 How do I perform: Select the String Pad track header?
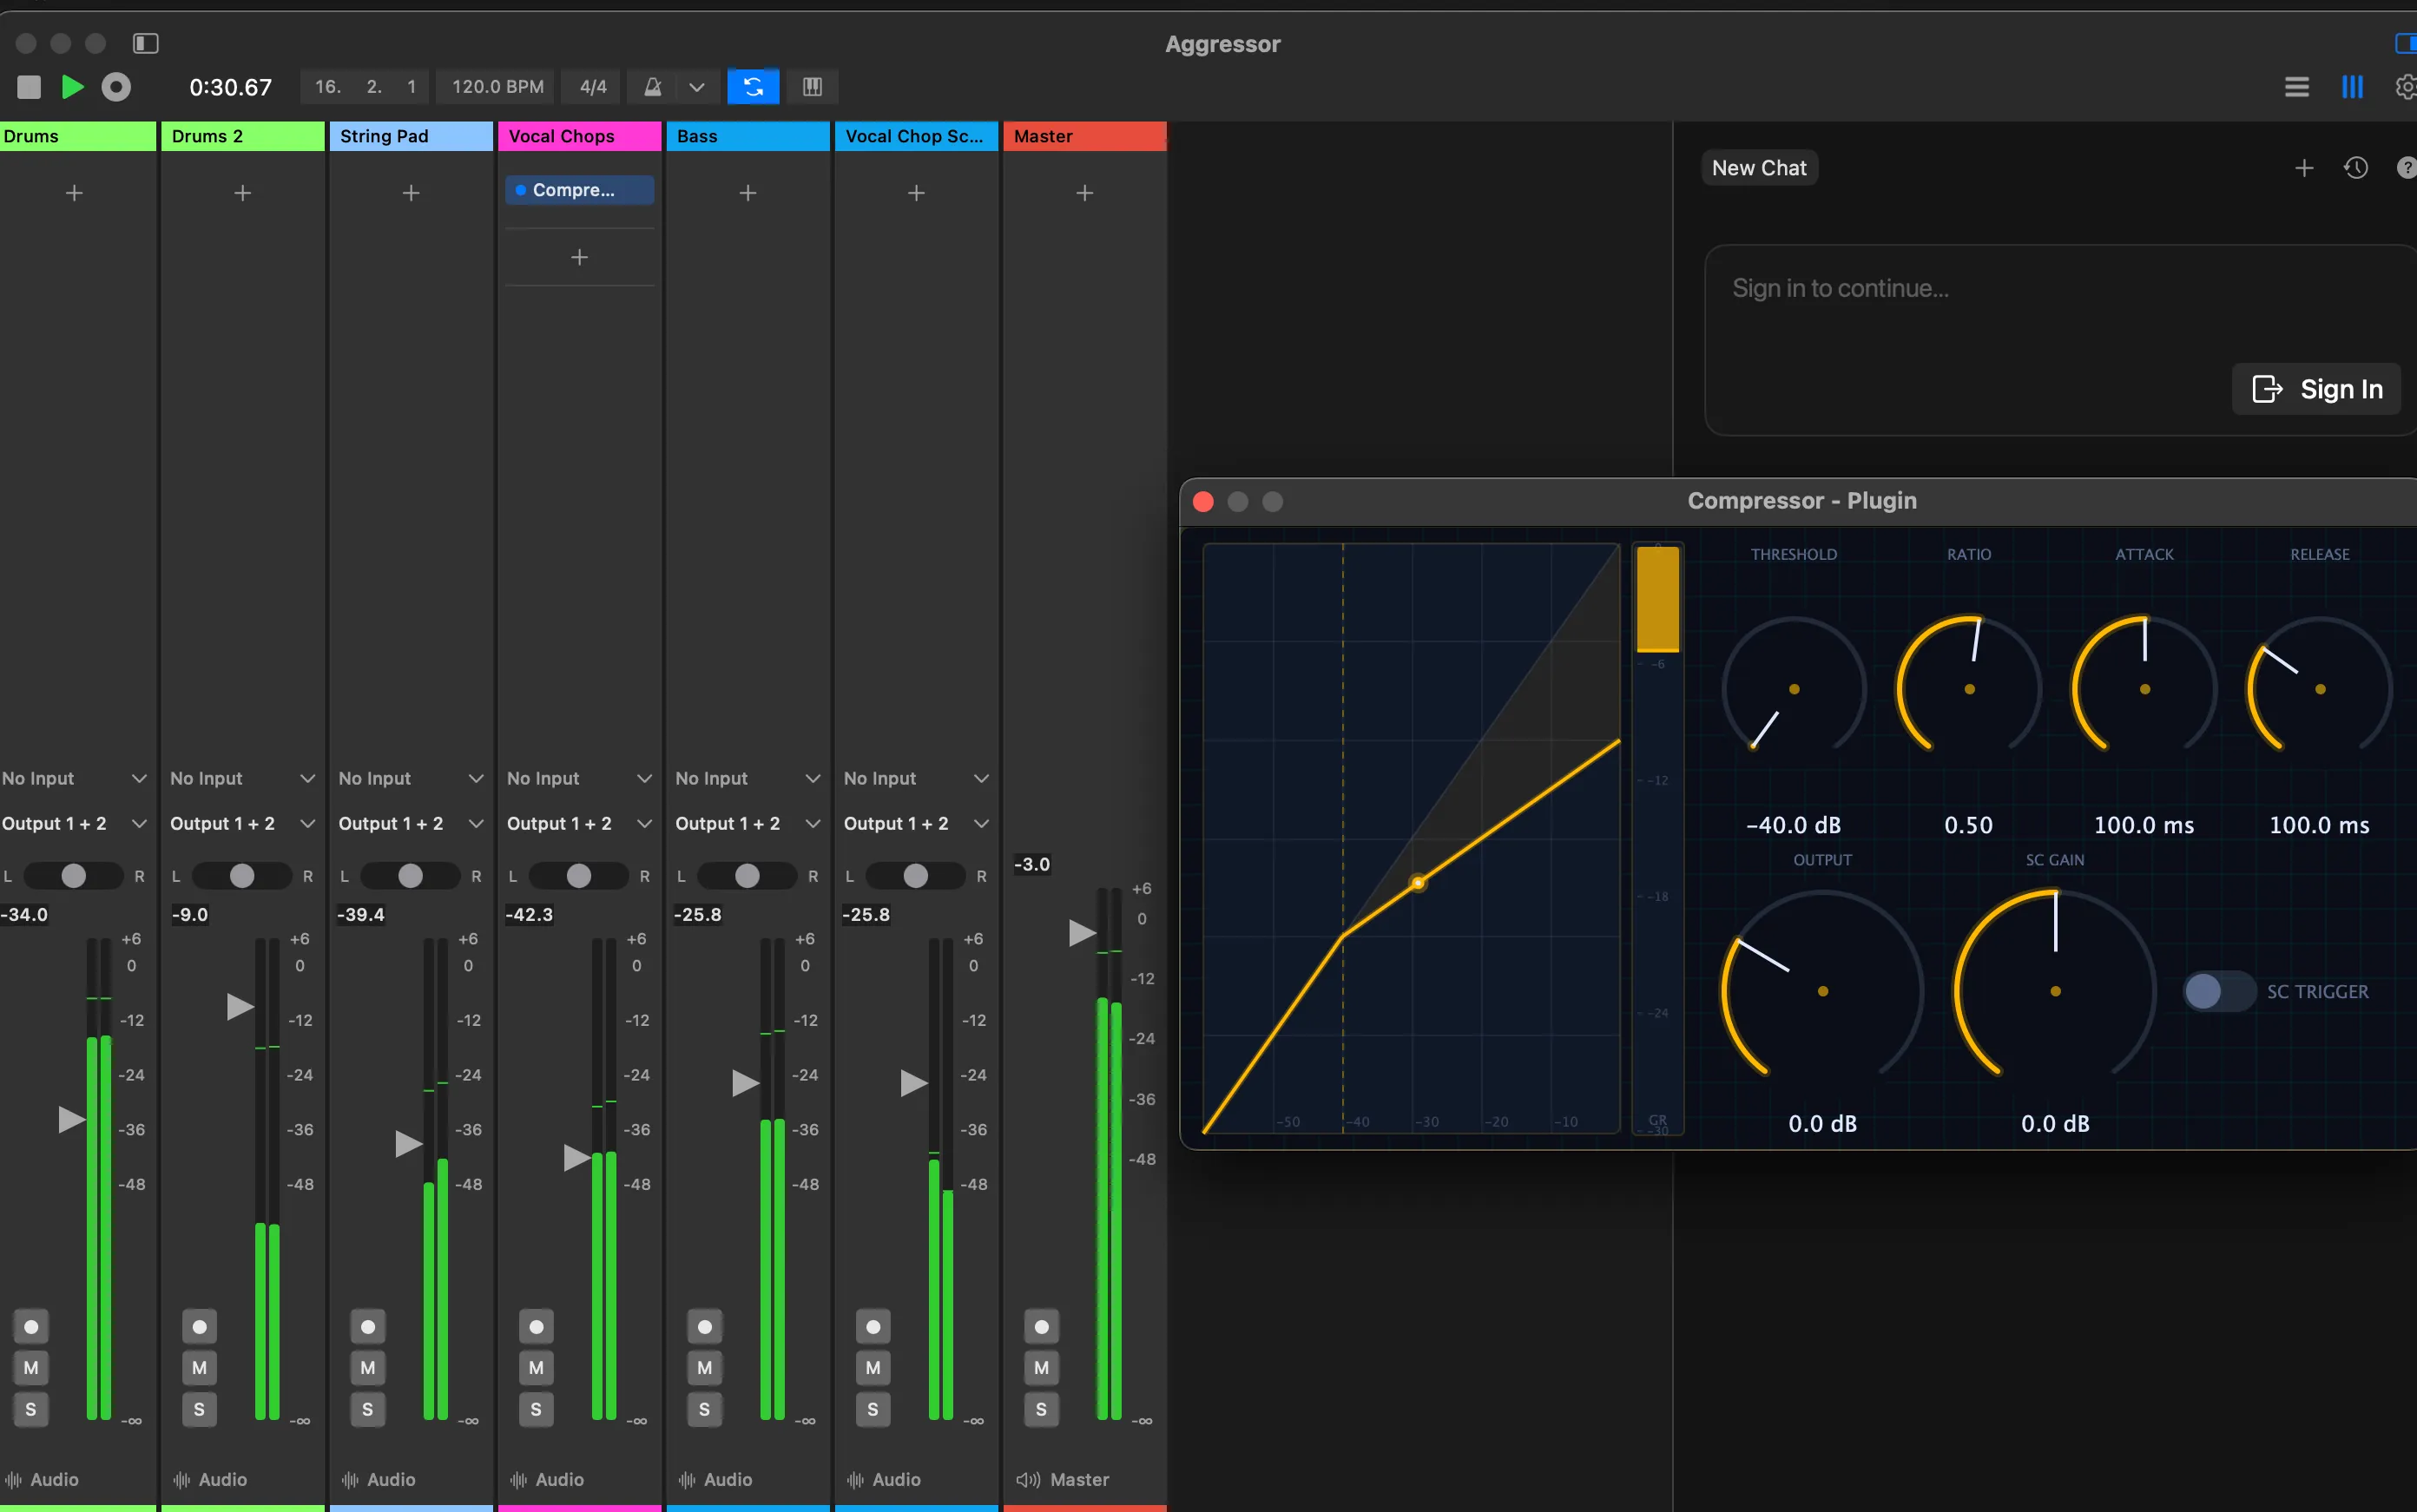(410, 136)
